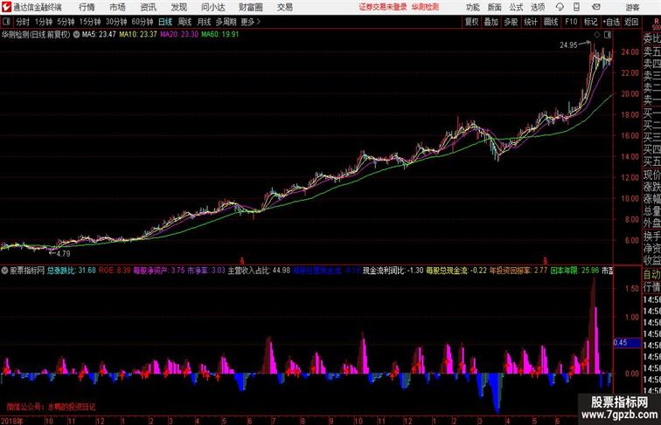Image resolution: width=661 pixels, height=425 pixels.
Task: Click the 通达信 red logo icon
Action: [6, 7]
